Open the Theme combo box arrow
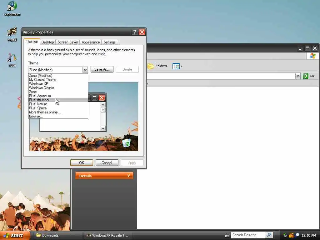Viewport: 320px width, 240px height. coord(85,70)
